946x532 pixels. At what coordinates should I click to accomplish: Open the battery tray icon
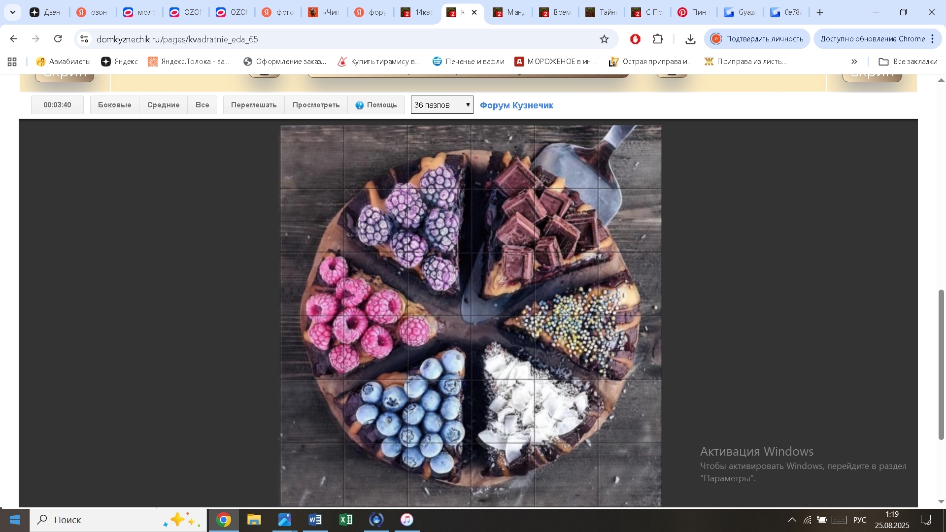(x=821, y=520)
